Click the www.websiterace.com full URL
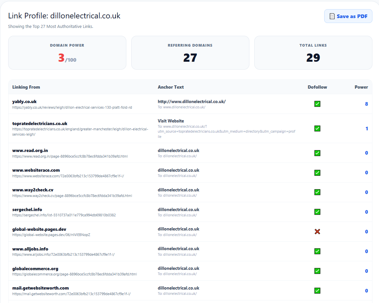This screenshot has height=303, width=379. click(x=68, y=176)
